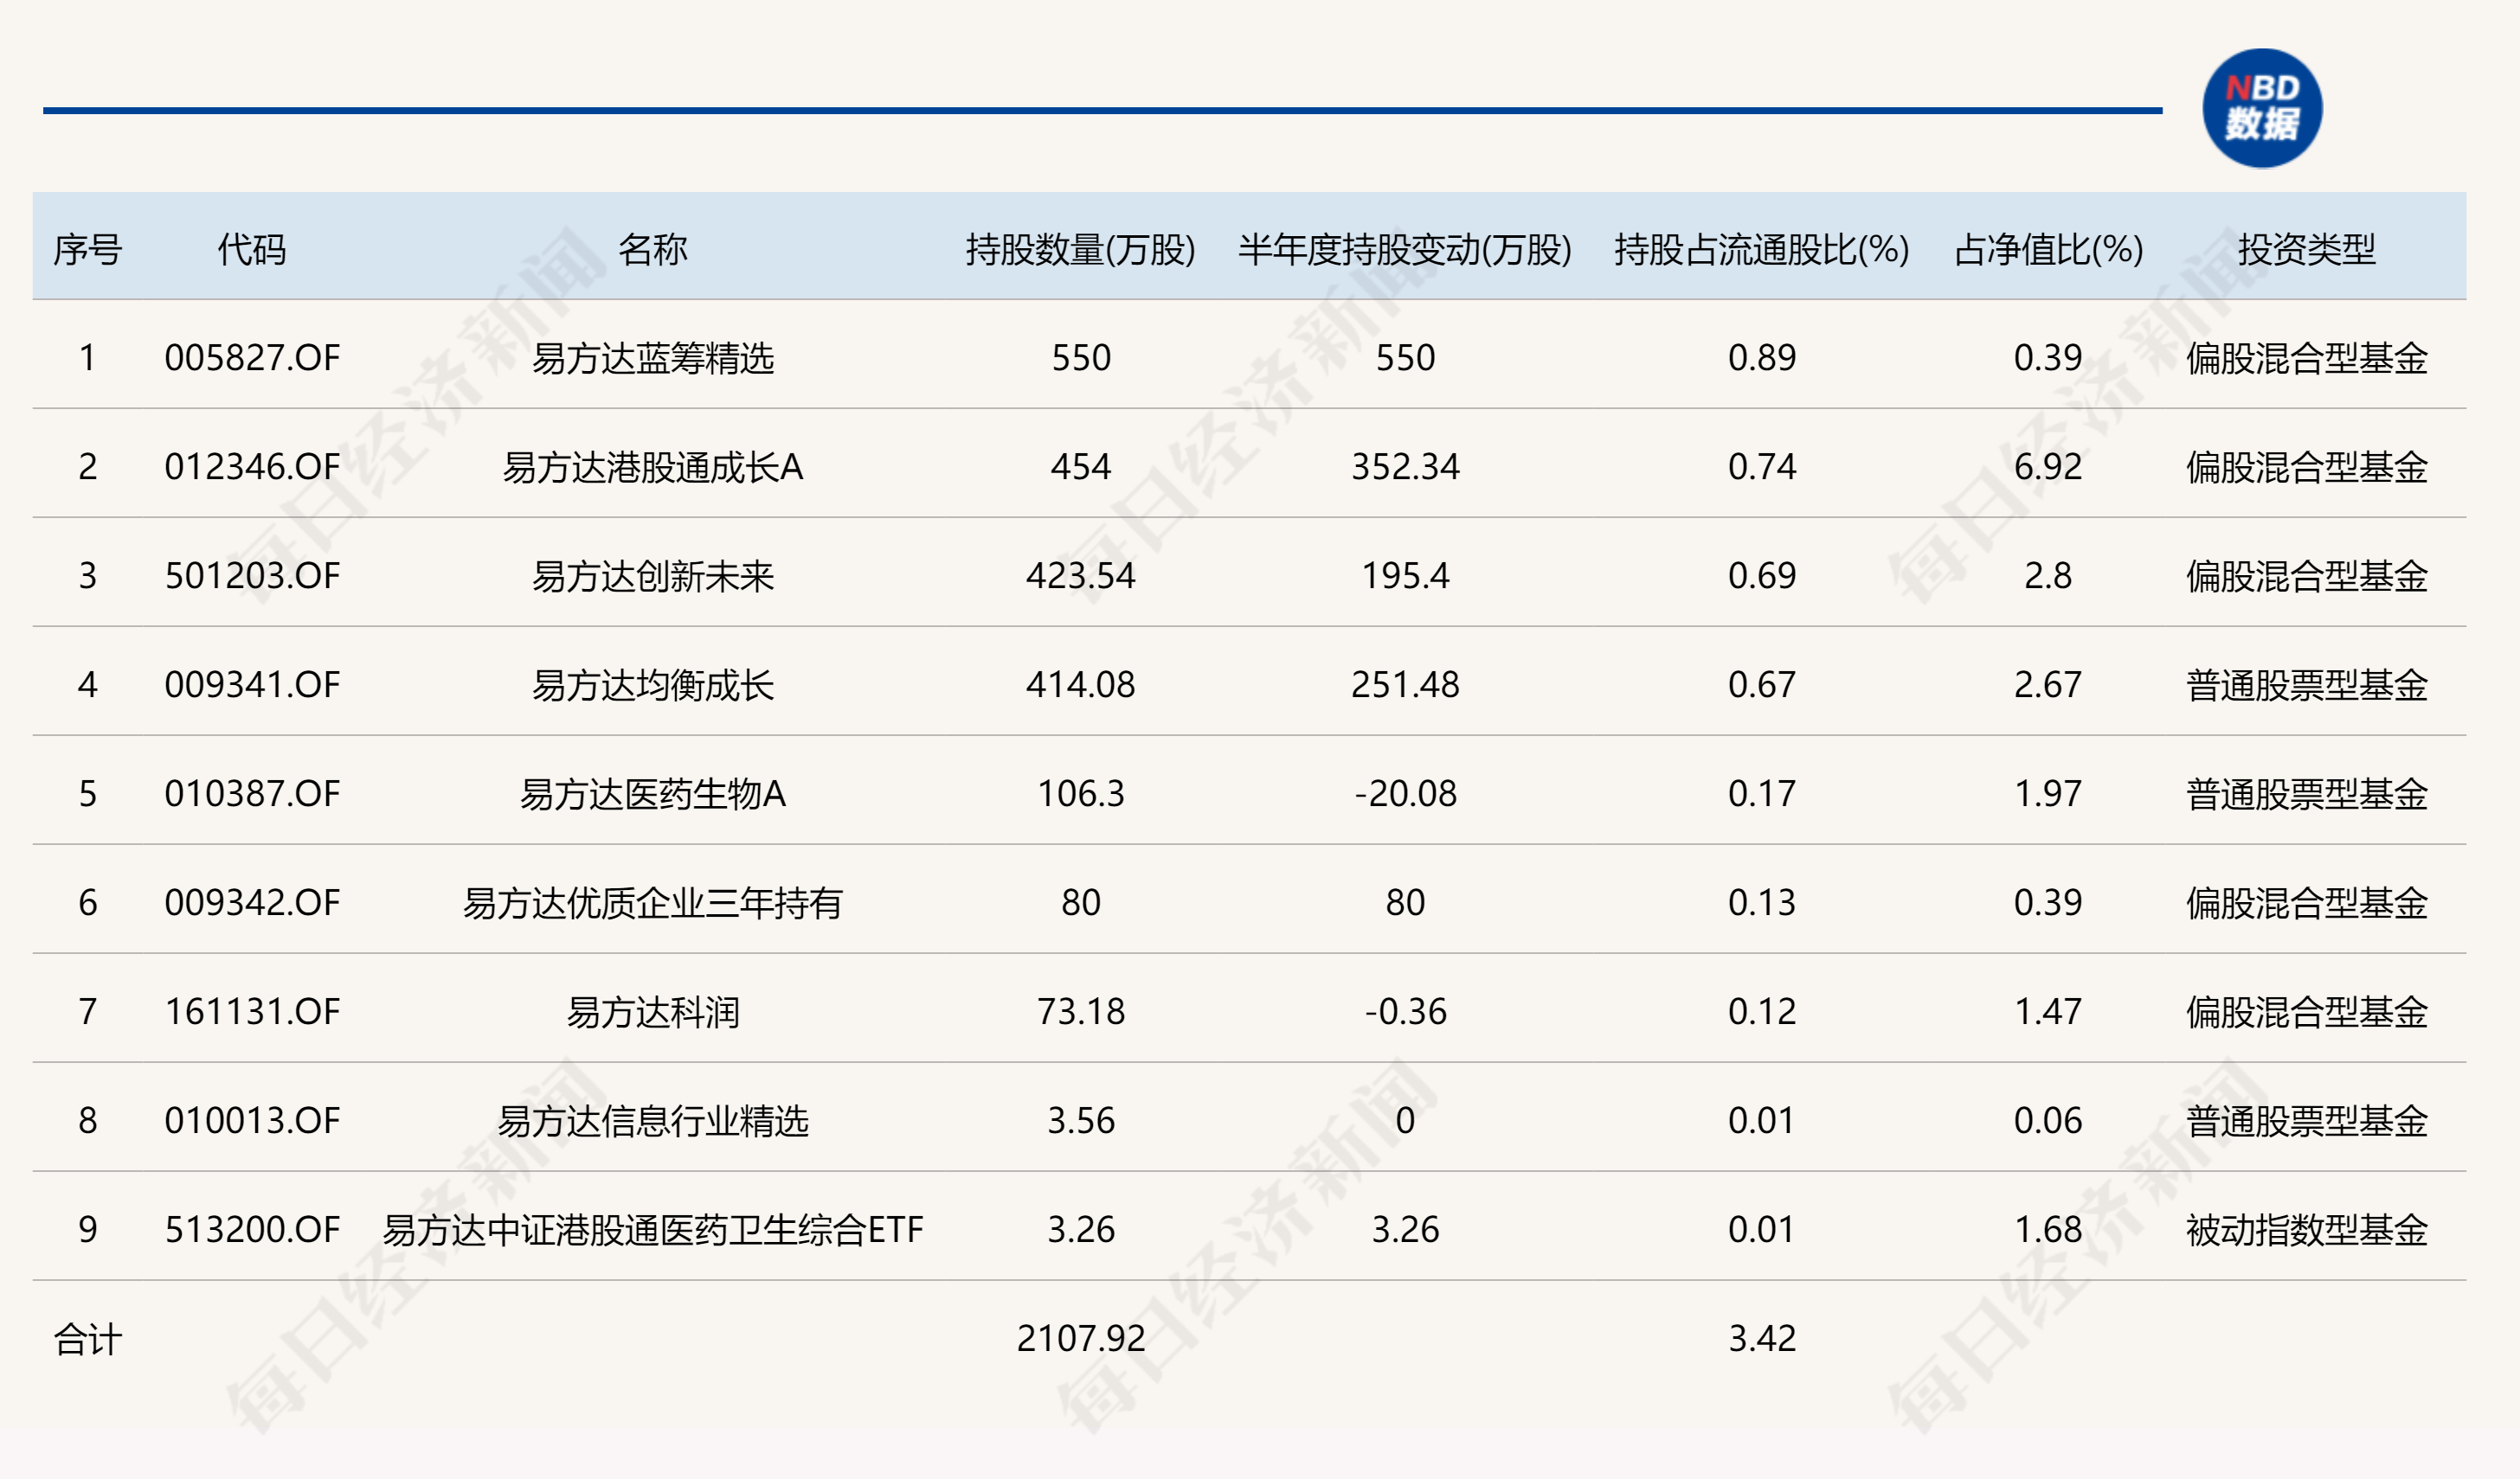
Task: Click fund code 501203.OF
Action: (x=252, y=576)
